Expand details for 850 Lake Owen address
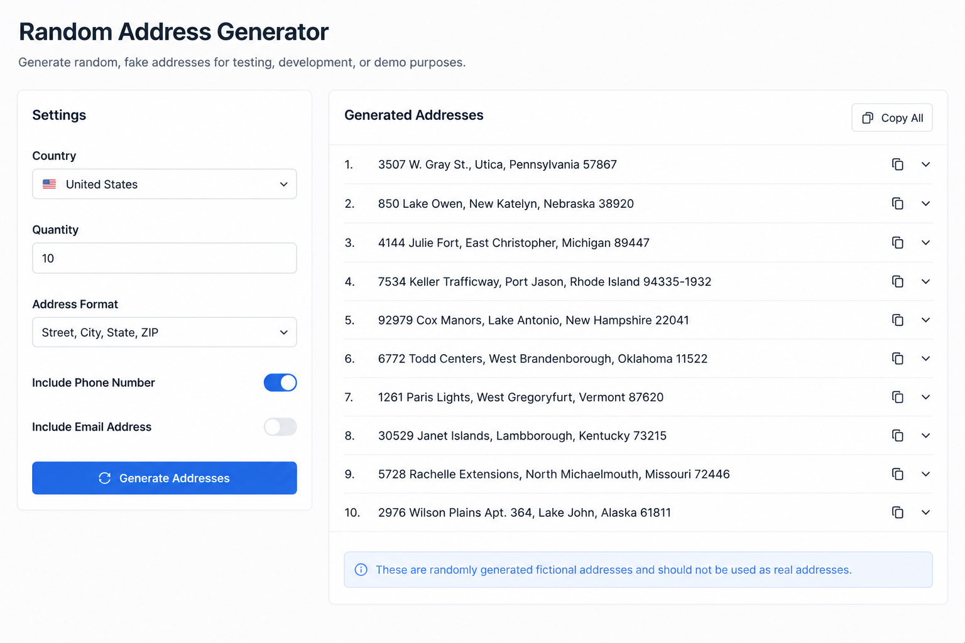The width and height of the screenshot is (965, 643). coord(925,203)
